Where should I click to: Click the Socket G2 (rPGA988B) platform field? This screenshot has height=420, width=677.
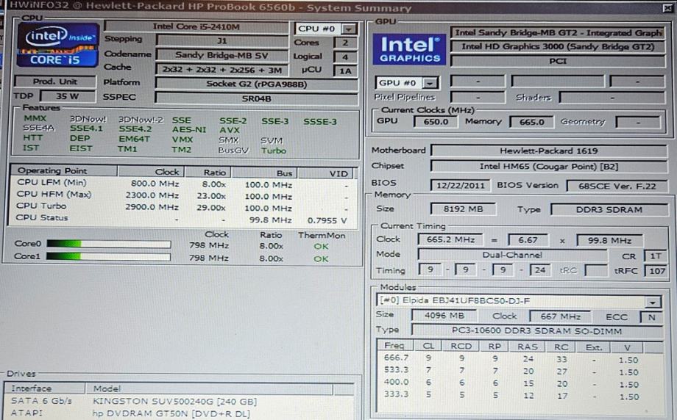tap(257, 84)
